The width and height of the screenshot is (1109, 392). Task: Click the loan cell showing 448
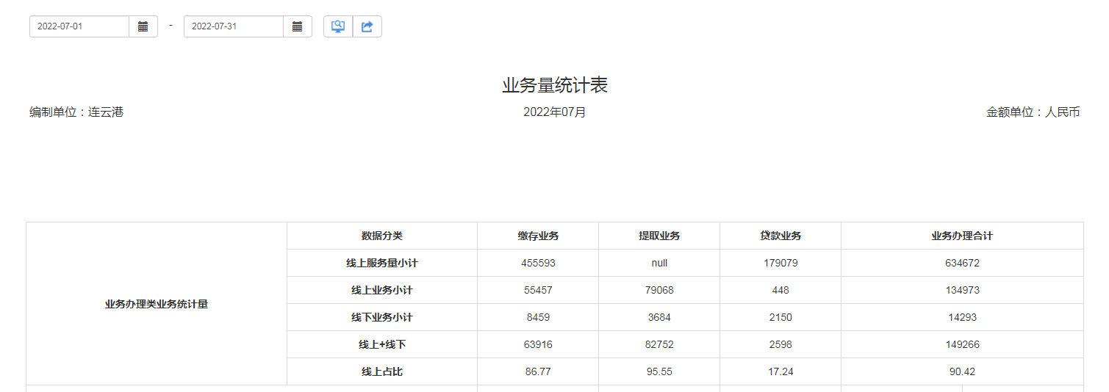tap(780, 290)
